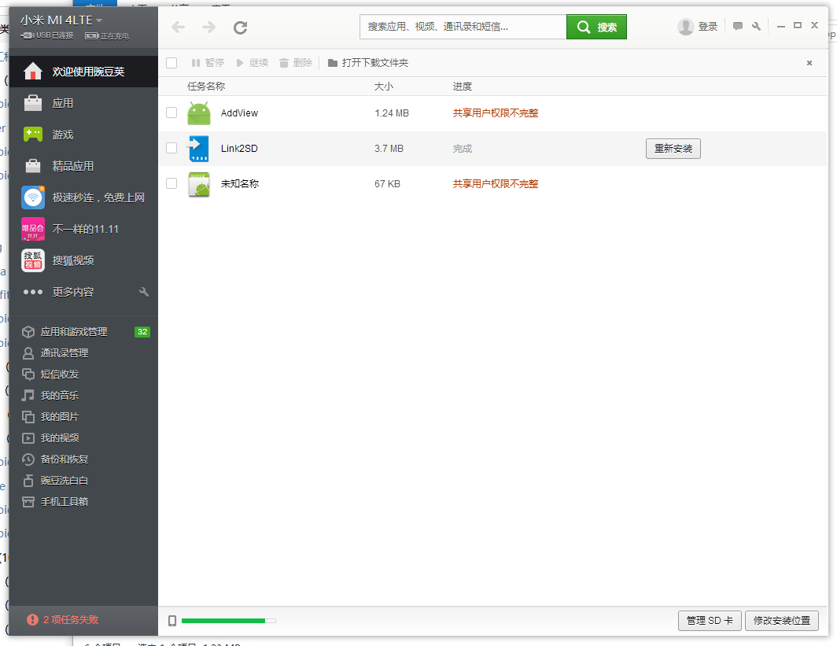Open 精品应用 in the sidebar
This screenshot has width=837, height=646.
pyautogui.click(x=83, y=166)
